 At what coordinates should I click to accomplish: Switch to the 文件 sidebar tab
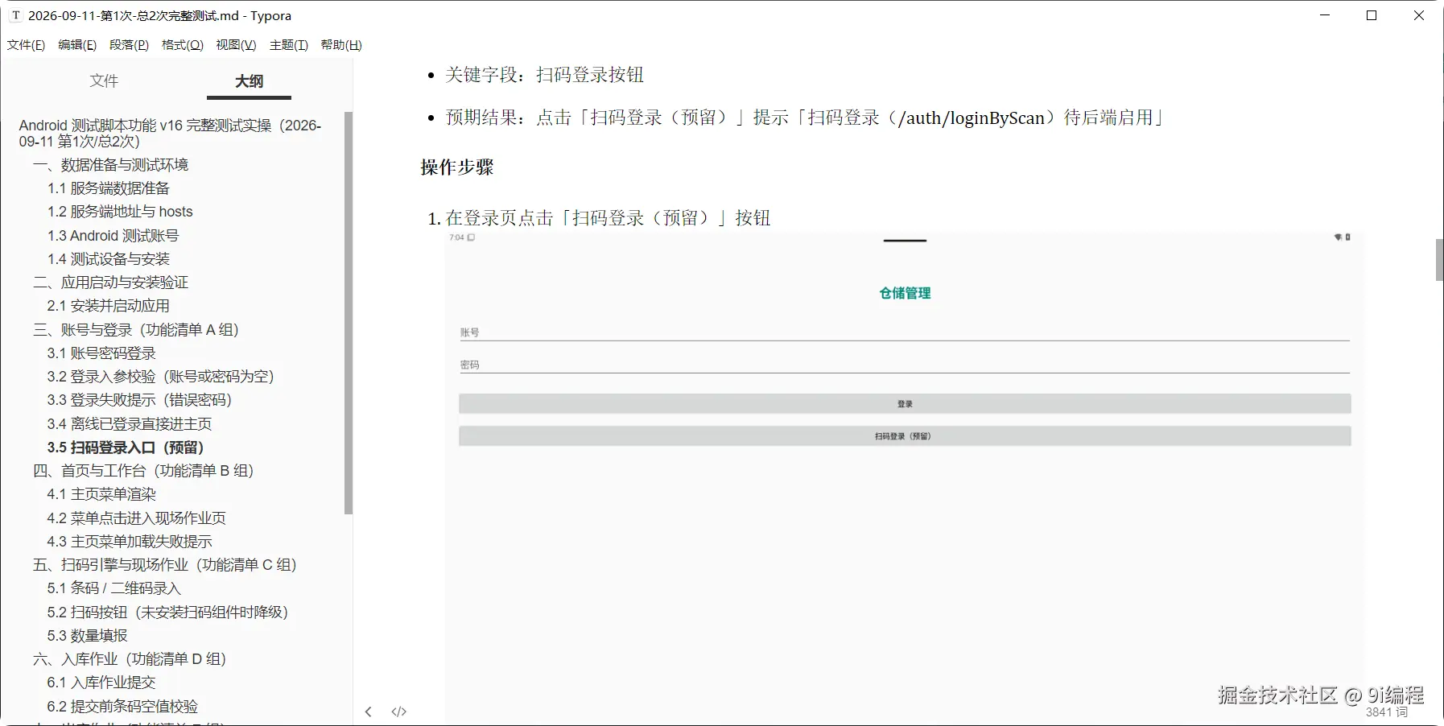(104, 80)
